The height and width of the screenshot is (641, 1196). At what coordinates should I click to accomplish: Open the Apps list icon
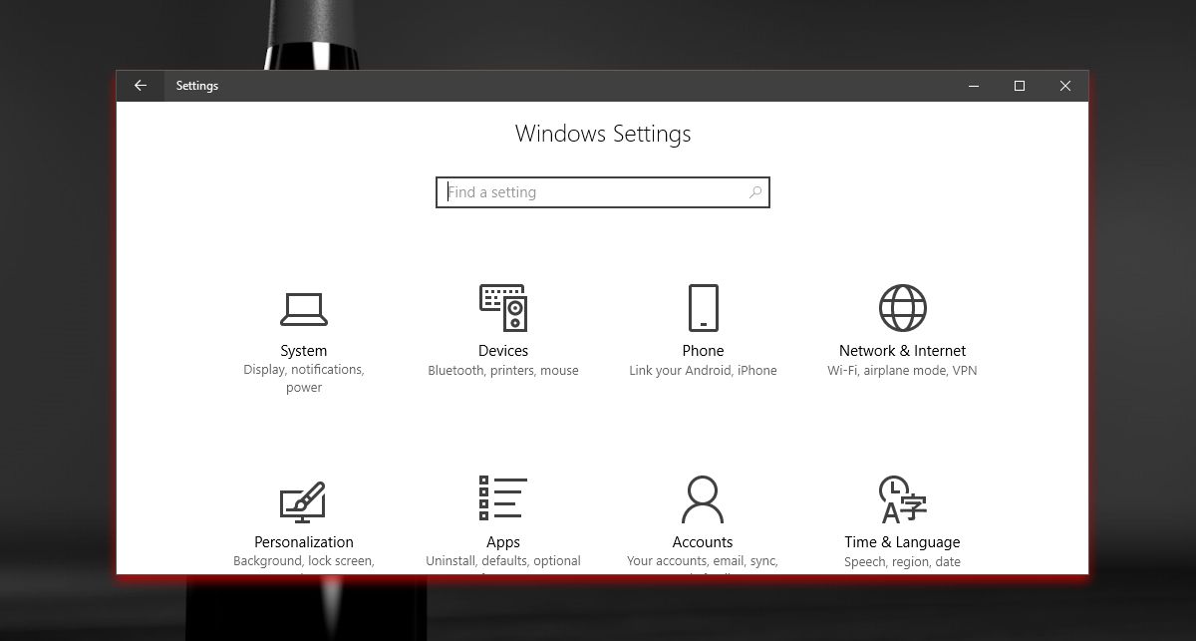(503, 497)
